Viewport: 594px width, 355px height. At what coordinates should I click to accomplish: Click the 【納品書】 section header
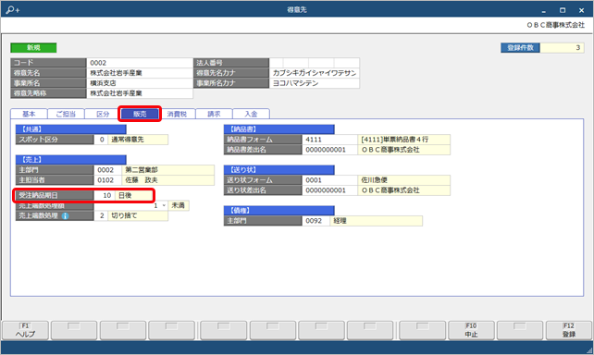(278, 129)
